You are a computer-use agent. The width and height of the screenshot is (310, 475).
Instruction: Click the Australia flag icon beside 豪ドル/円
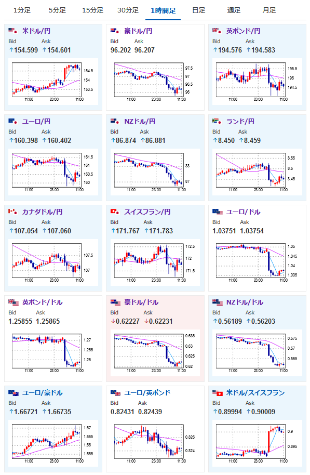[115, 31]
